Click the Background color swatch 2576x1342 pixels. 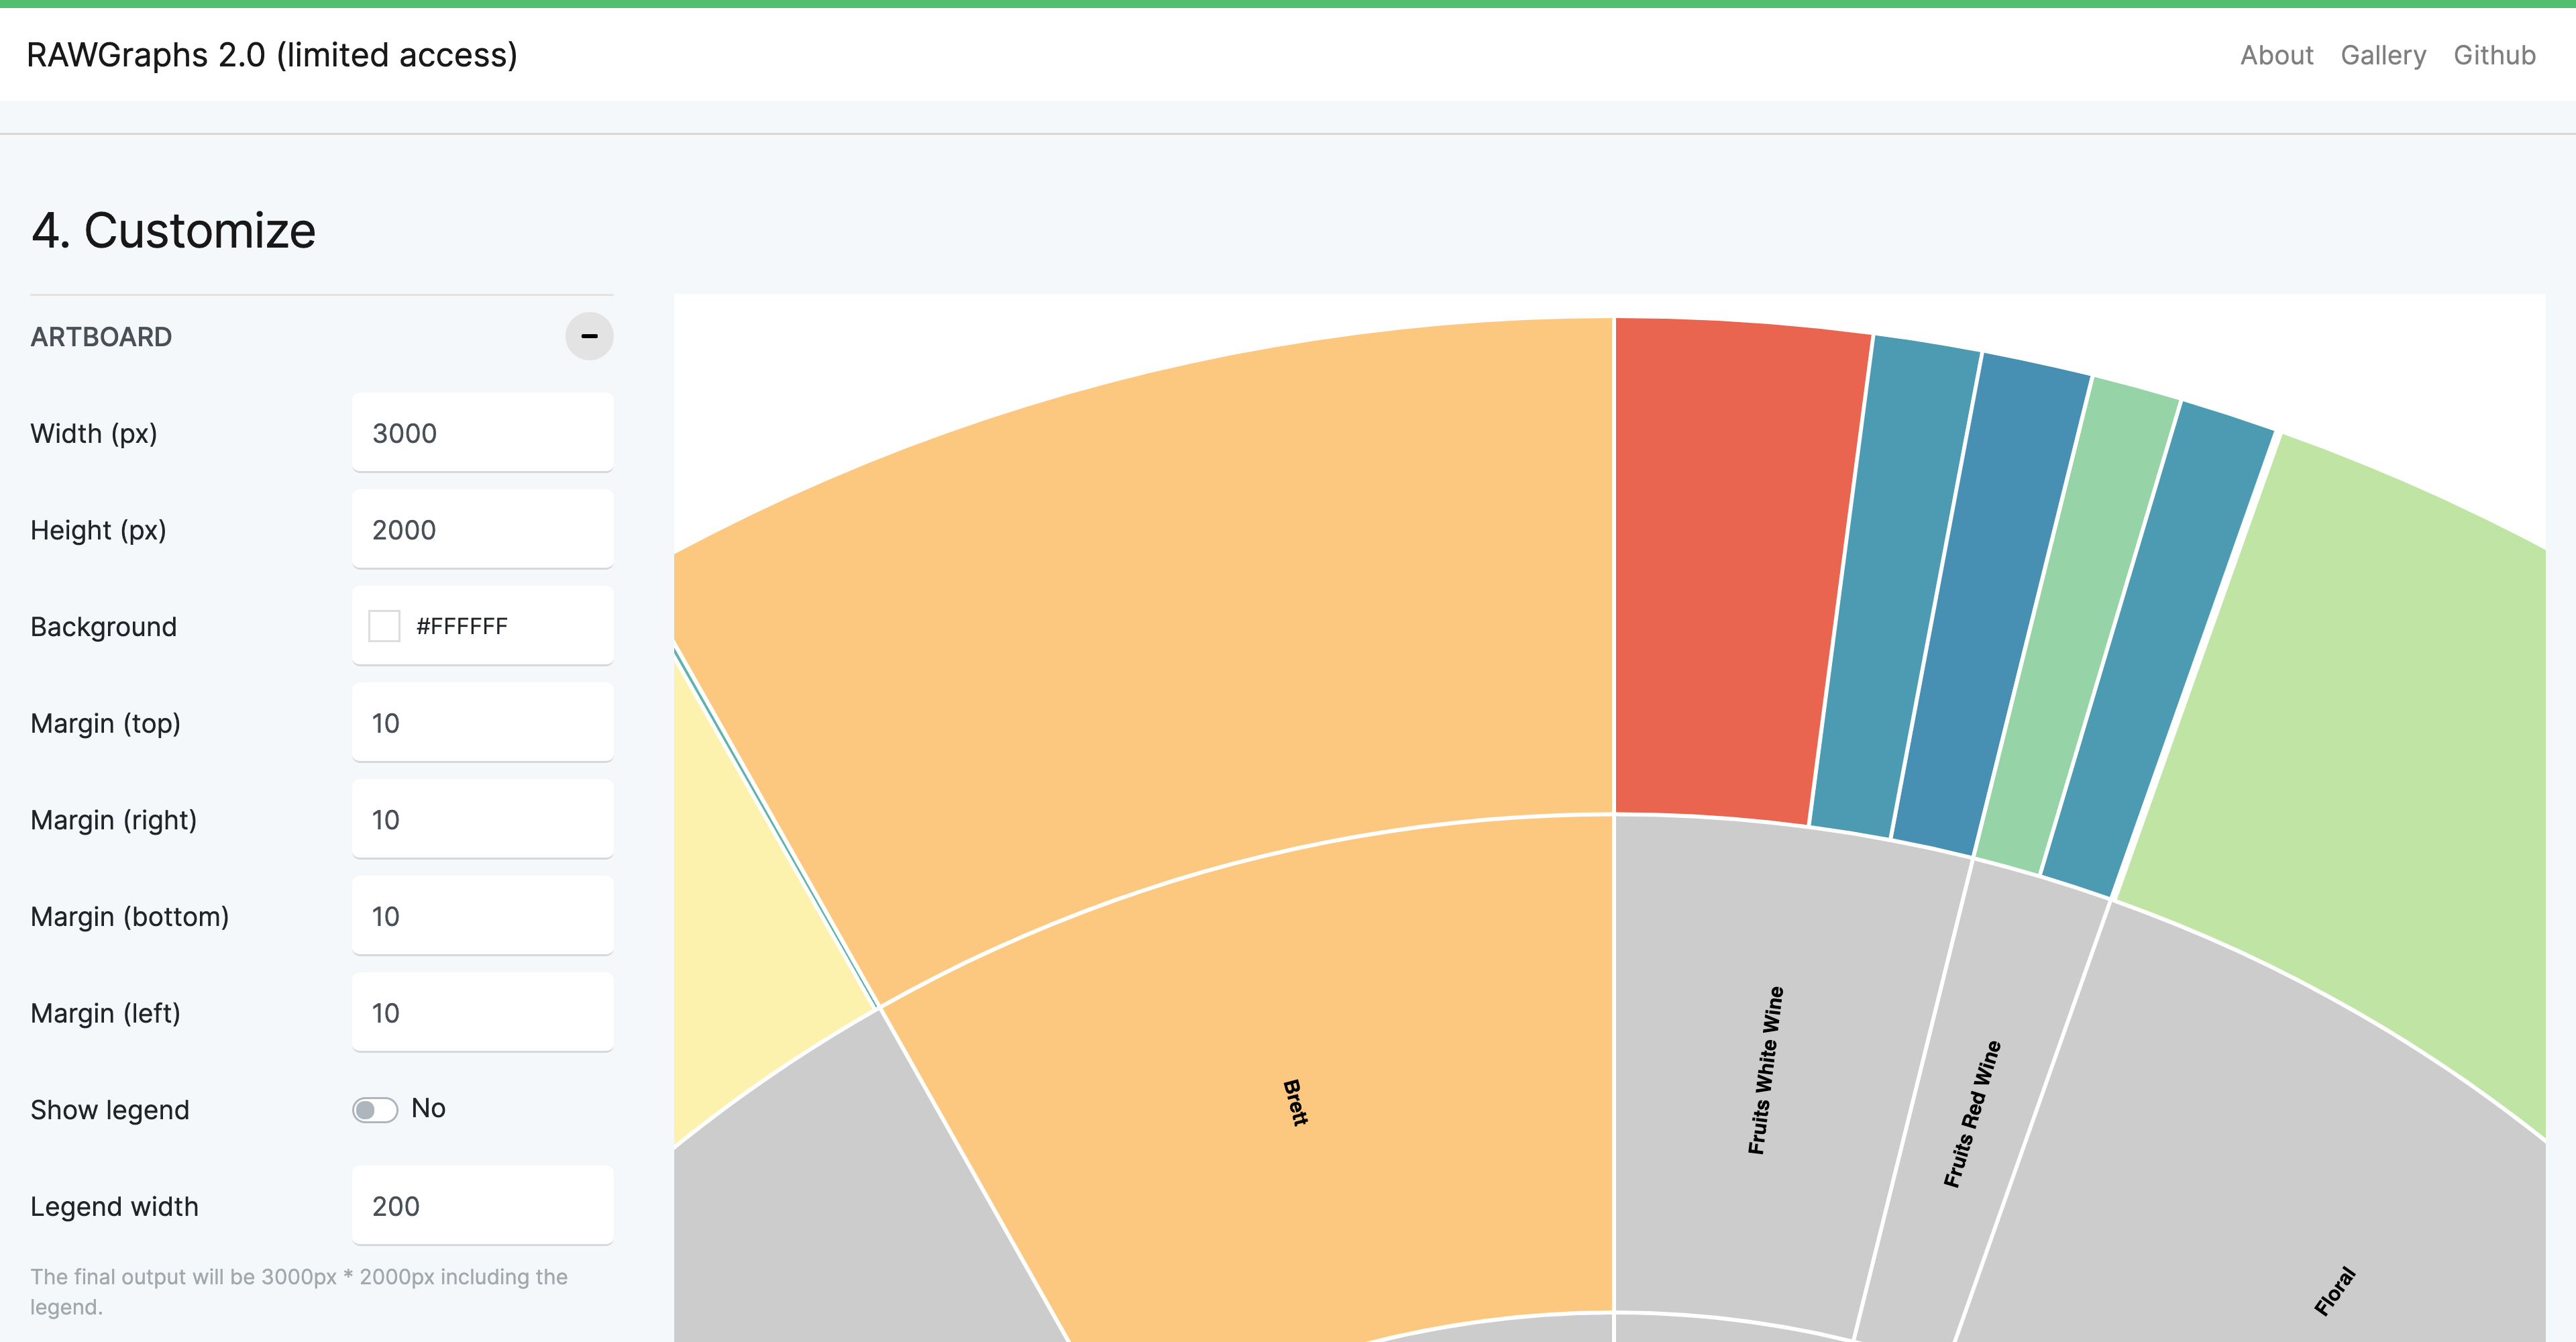384,626
